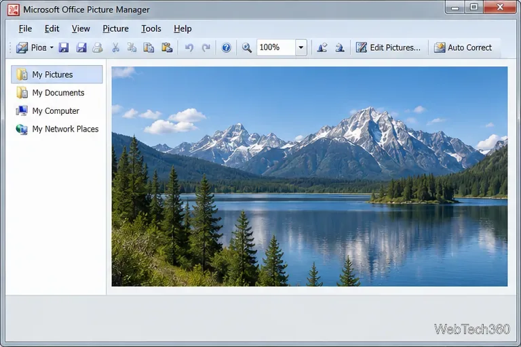Open the dropdown arrow beside Pioe
The height and width of the screenshot is (347, 521).
pyautogui.click(x=52, y=47)
